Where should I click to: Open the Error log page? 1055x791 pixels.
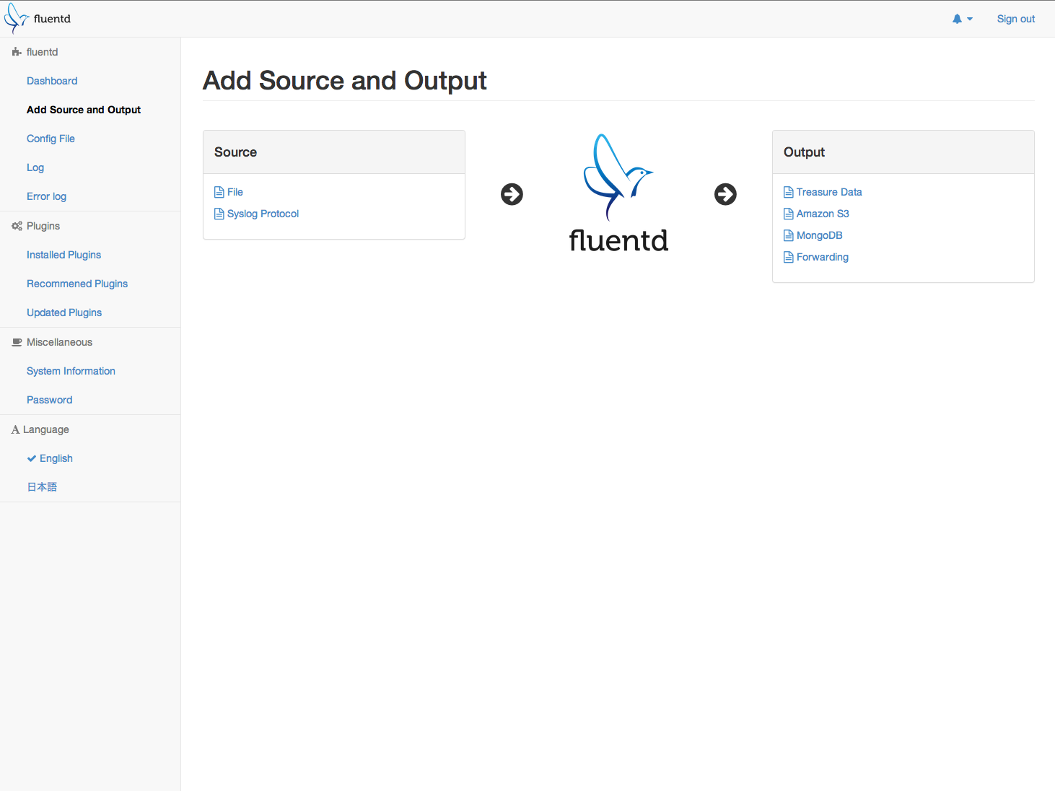(x=46, y=196)
